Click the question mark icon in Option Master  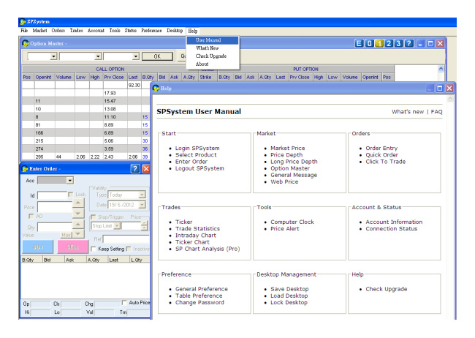409,43
